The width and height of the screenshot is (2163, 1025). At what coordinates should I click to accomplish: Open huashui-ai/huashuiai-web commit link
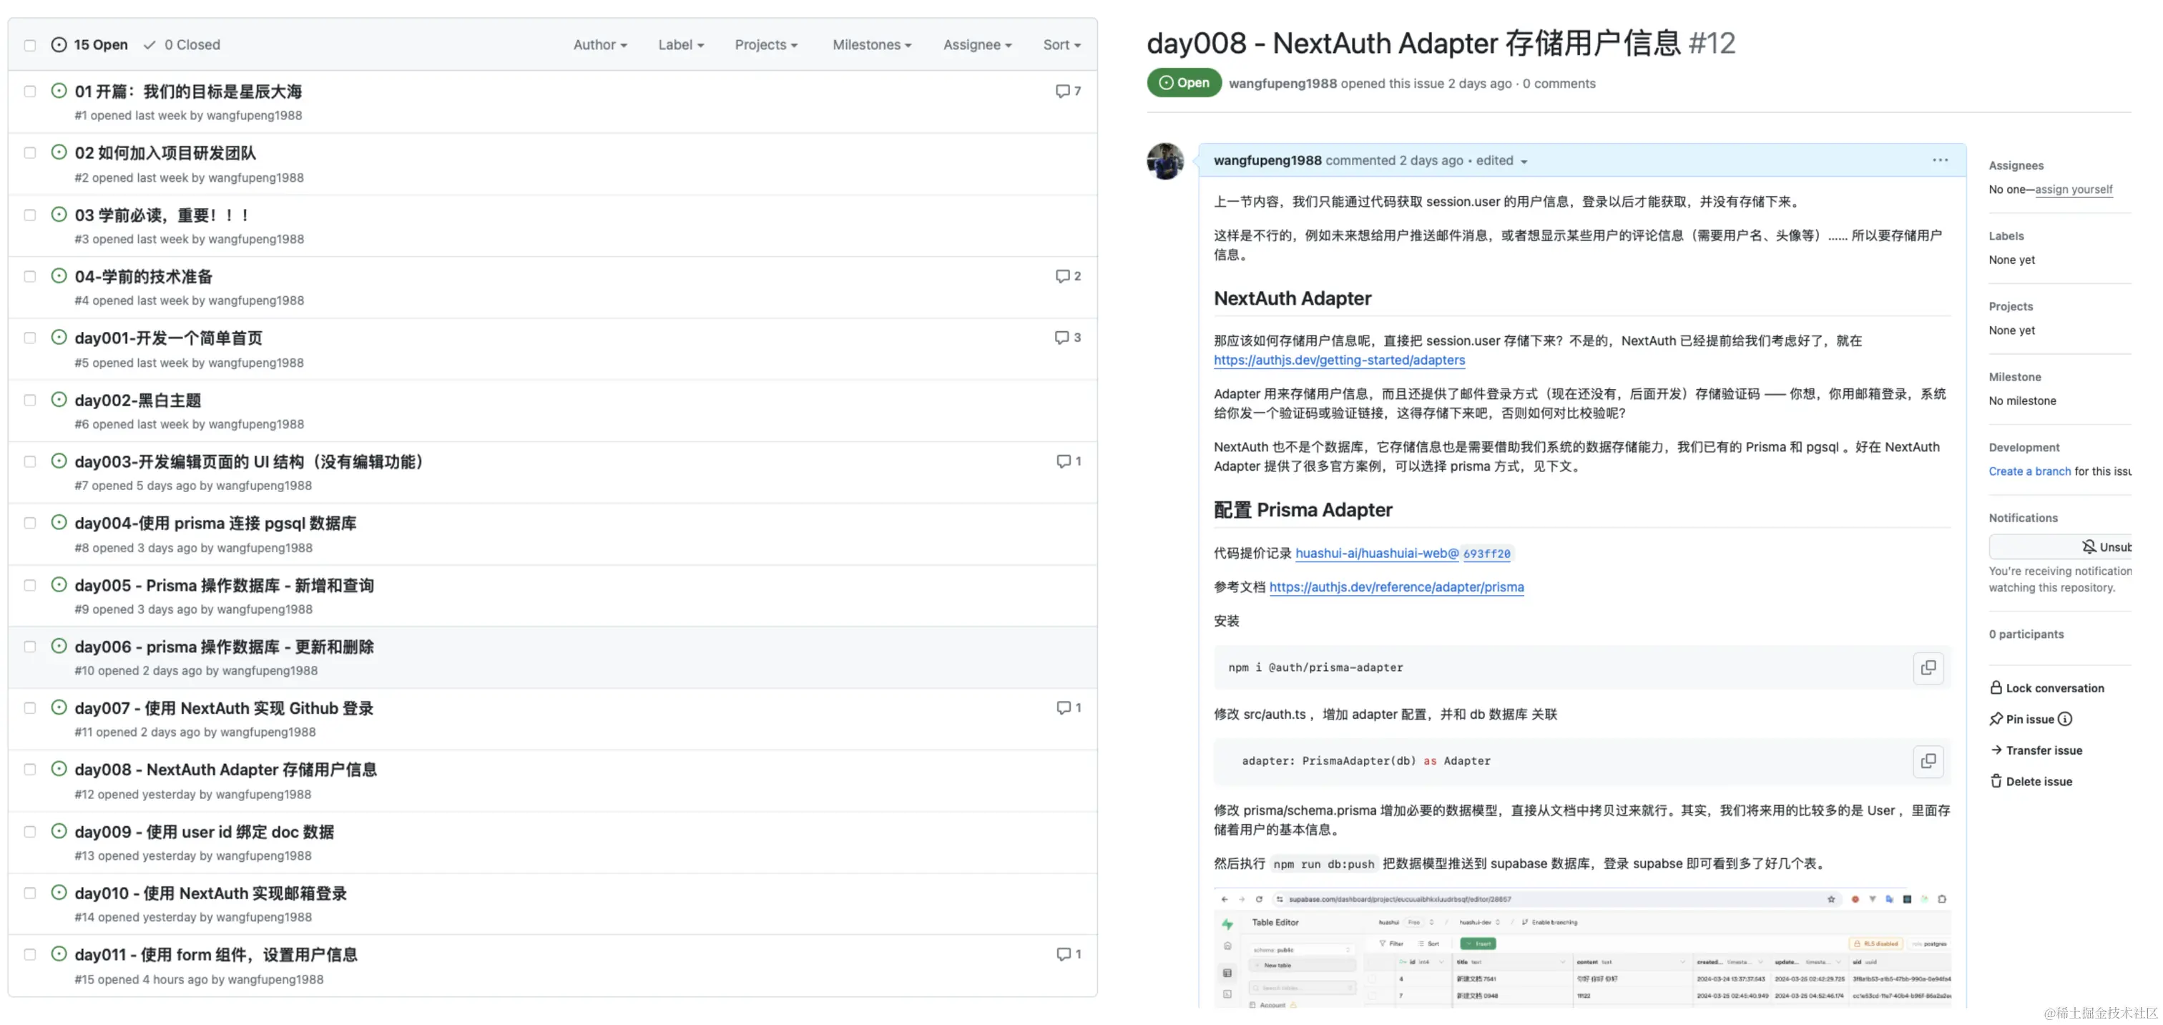point(1403,553)
